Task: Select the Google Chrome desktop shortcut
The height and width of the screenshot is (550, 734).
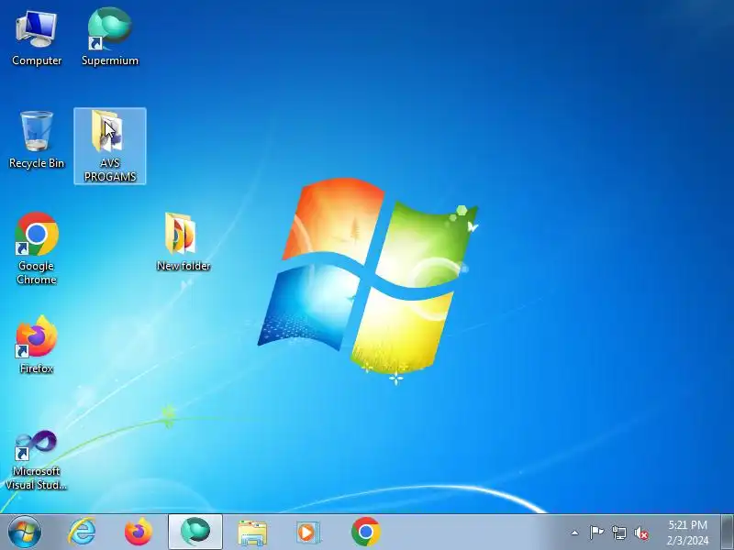Action: pos(37,248)
